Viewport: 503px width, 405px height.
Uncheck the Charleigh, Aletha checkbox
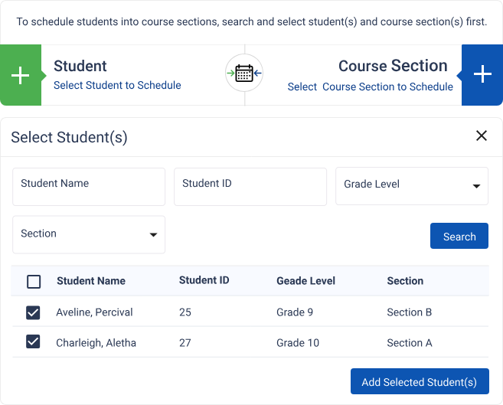coord(33,341)
